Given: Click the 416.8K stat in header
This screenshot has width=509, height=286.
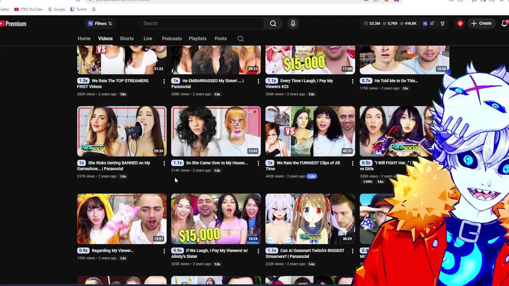Looking at the screenshot, I should pyautogui.click(x=408, y=23).
